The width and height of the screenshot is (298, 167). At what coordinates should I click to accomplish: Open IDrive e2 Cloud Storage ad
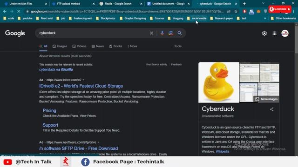click(81, 86)
